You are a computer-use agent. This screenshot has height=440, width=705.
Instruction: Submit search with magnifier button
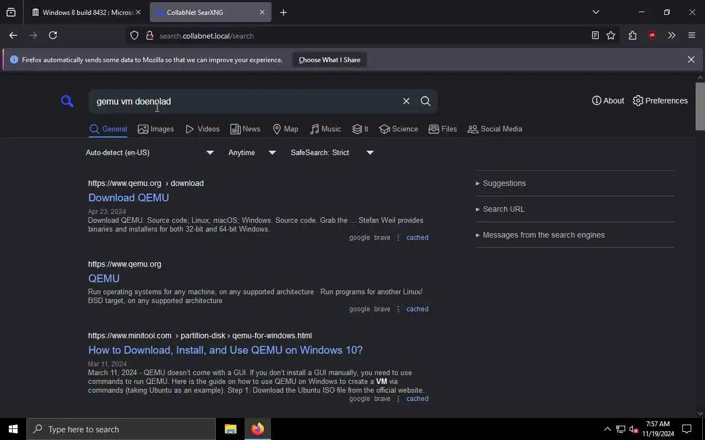click(425, 101)
